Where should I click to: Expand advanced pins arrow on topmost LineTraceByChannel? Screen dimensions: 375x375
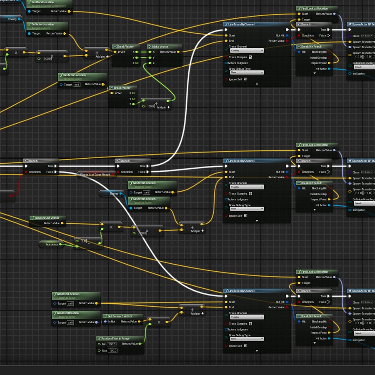coord(257,85)
